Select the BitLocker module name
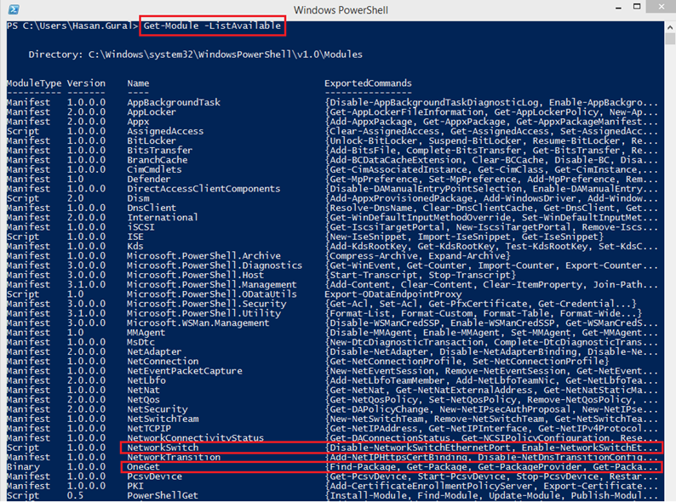This screenshot has width=676, height=502. pyautogui.click(x=152, y=141)
